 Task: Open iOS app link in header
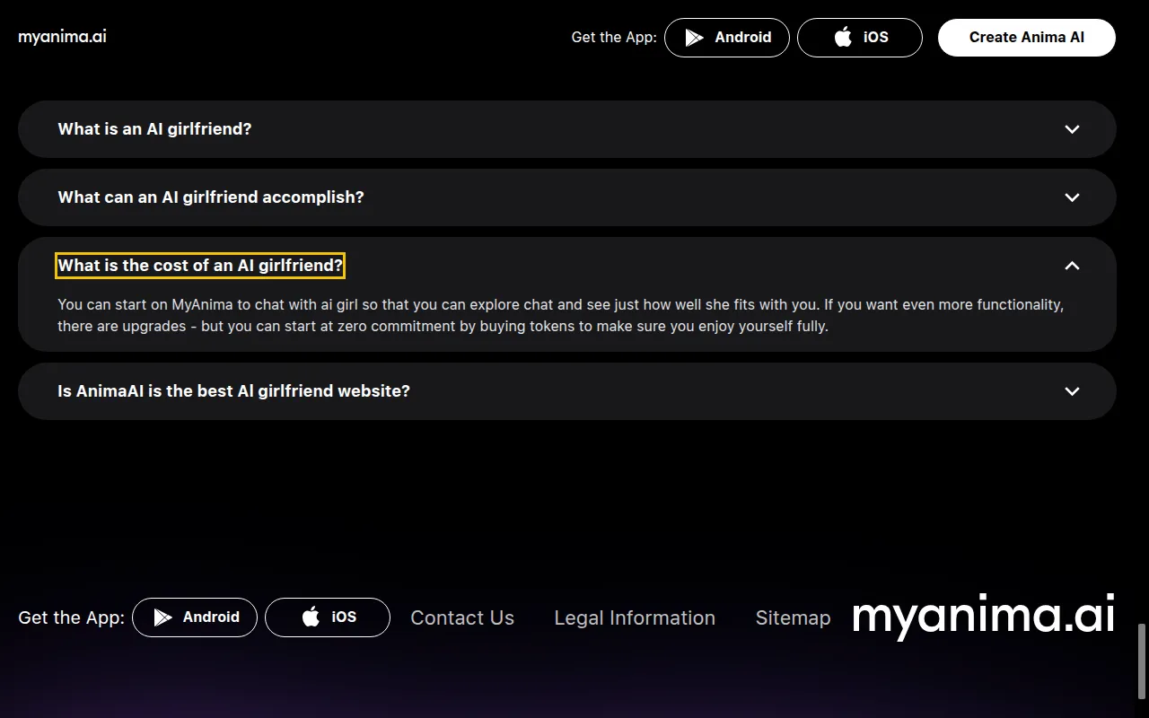pyautogui.click(x=860, y=38)
